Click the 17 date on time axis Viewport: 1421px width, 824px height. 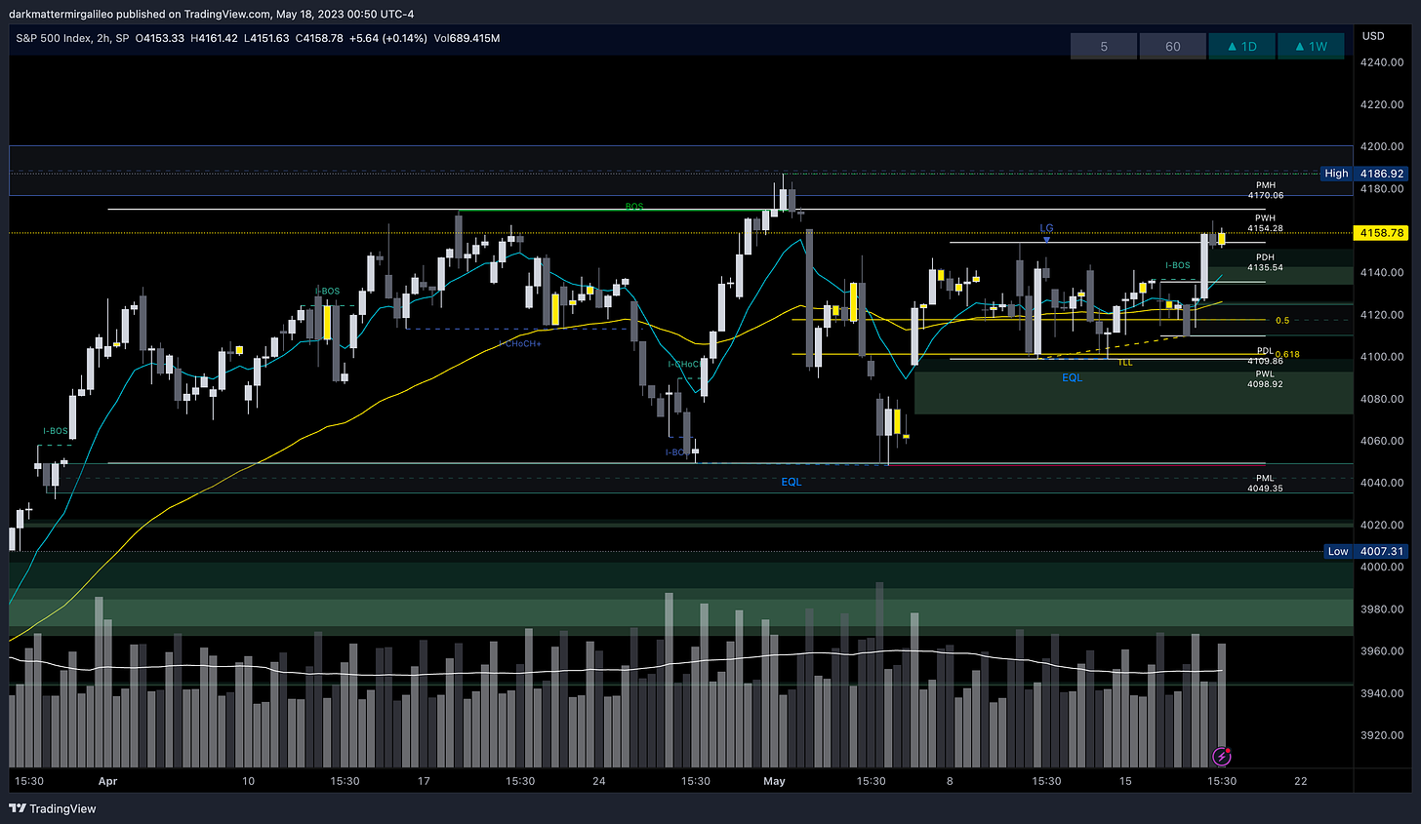[x=423, y=781]
